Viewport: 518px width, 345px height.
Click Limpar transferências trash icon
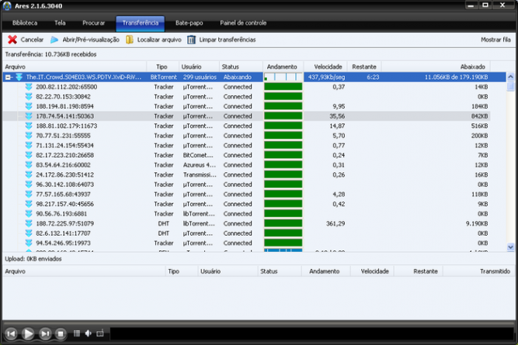click(x=192, y=39)
